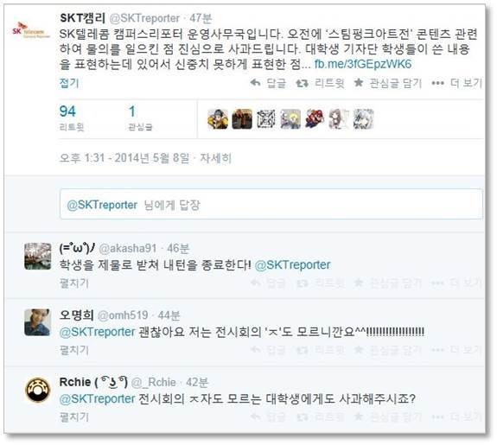The width and height of the screenshot is (497, 445).
Task: Click the reply arrow icon on SKT tweet
Action: coord(256,83)
